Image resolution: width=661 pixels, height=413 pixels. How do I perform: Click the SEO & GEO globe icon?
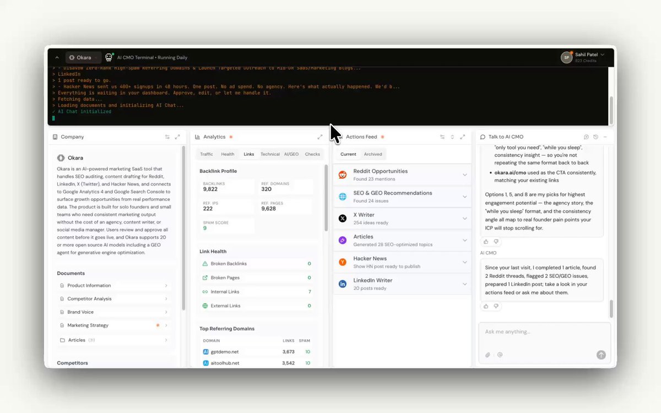(x=343, y=197)
